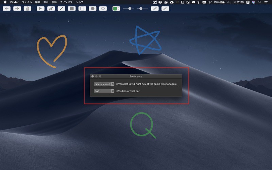Open the Bluetooth status menu
The image size is (272, 170).
point(199,2)
